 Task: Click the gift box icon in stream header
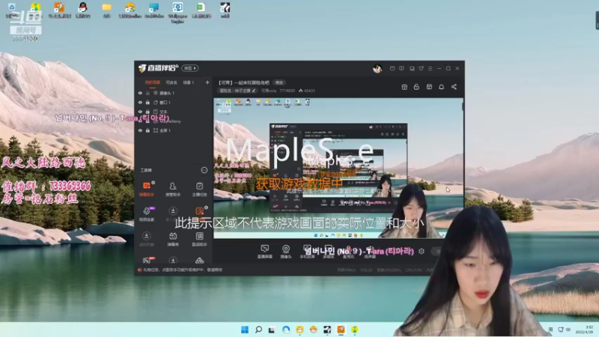[x=404, y=87]
